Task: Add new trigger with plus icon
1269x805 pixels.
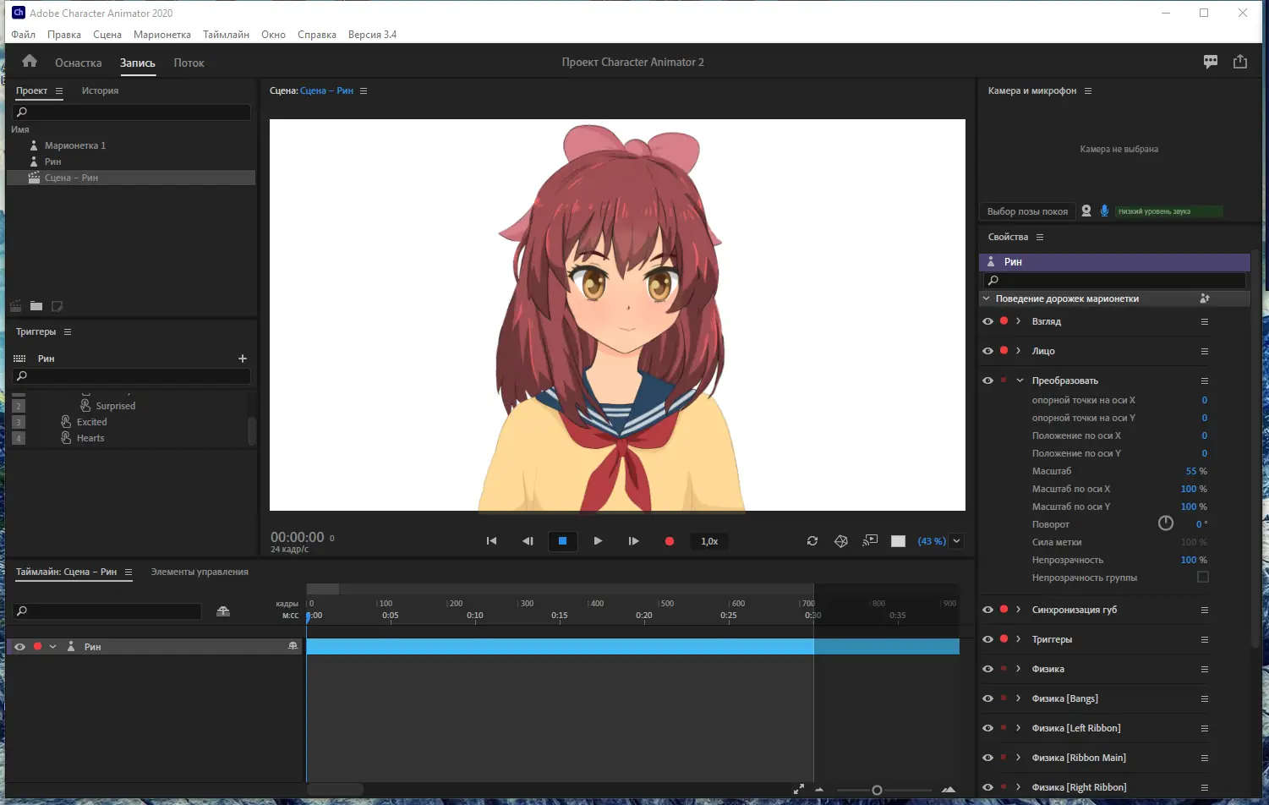Action: [x=243, y=359]
